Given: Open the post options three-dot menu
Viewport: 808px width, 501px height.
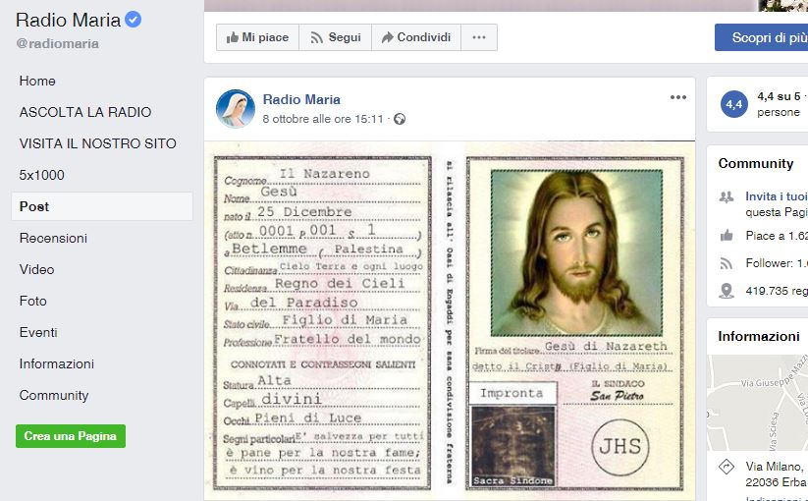Looking at the screenshot, I should pyautogui.click(x=678, y=97).
